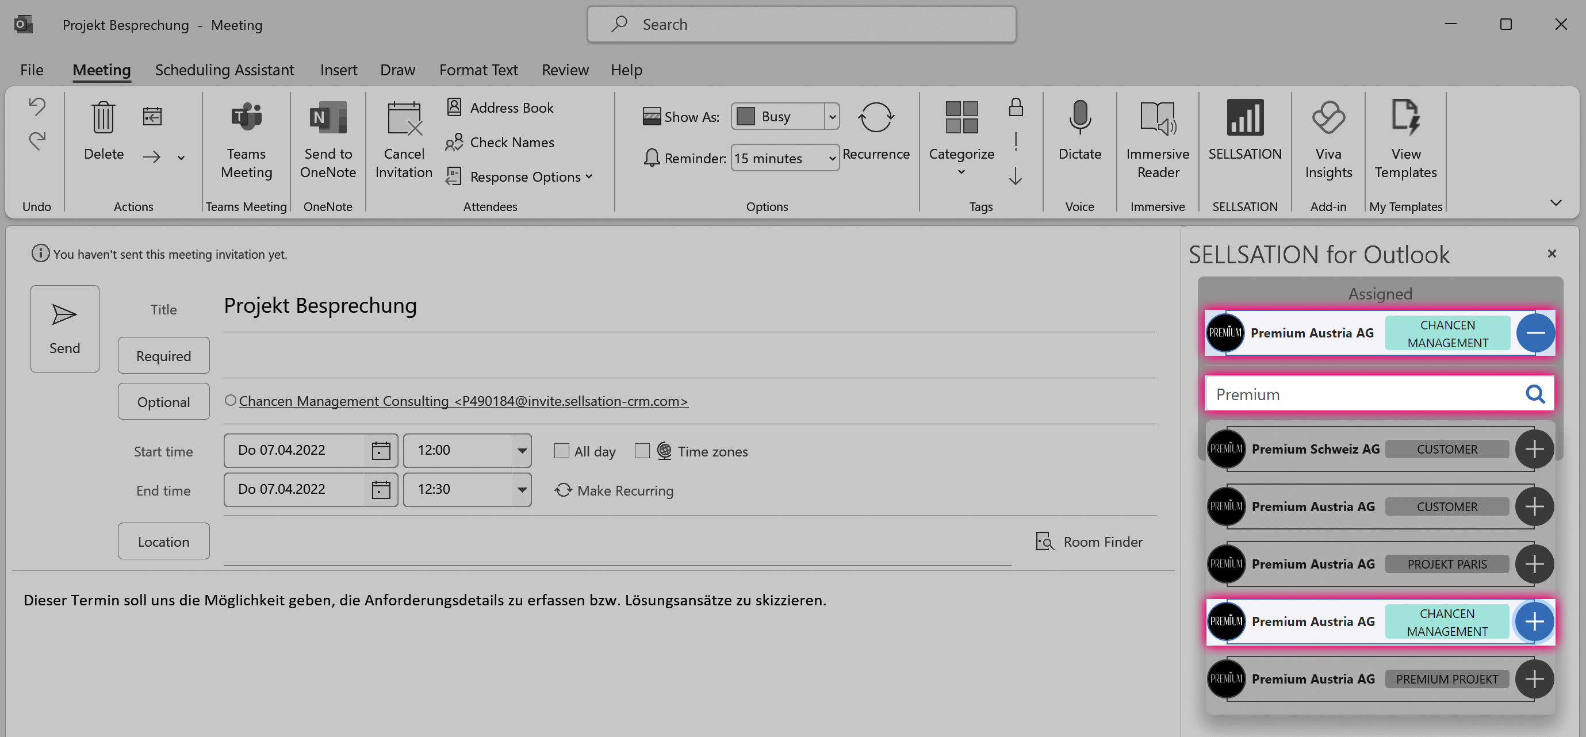Add Premium Schweiz AG Customer with plus
The width and height of the screenshot is (1586, 737).
pos(1534,449)
